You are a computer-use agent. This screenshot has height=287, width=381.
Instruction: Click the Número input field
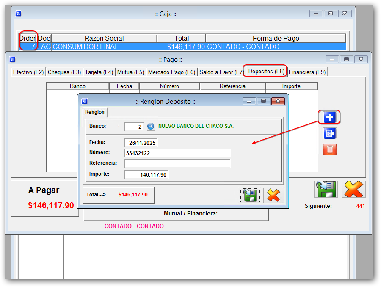pos(177,153)
